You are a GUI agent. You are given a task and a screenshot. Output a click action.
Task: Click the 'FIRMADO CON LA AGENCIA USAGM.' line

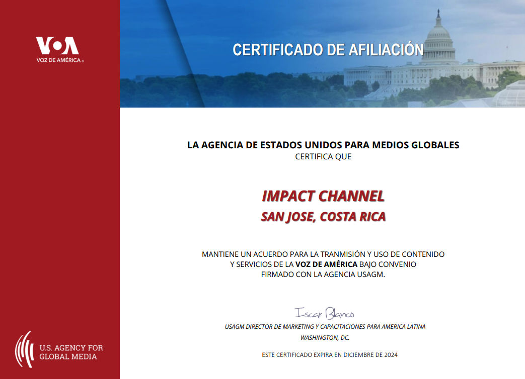[x=323, y=274]
